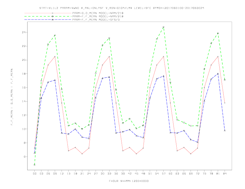Viewport: 245px width, 189px height.
Task: Click x-axis forecast hour label 57
Action: coord(164,174)
